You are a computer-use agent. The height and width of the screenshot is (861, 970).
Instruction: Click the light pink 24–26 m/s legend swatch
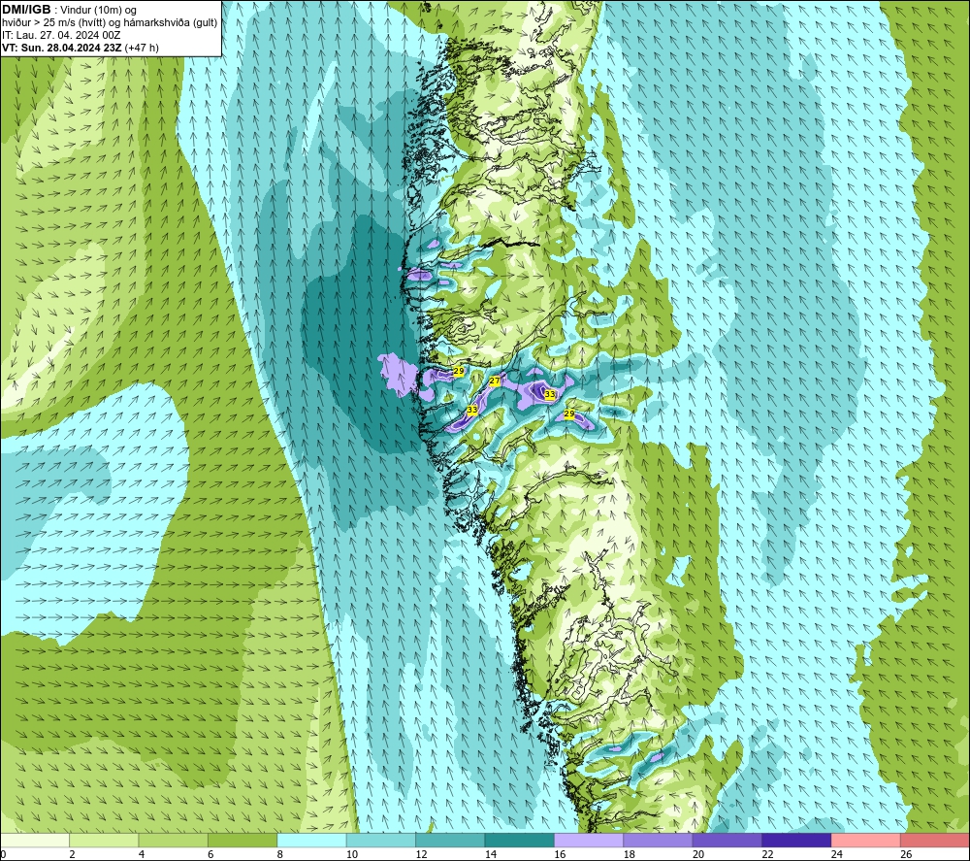click(x=866, y=840)
